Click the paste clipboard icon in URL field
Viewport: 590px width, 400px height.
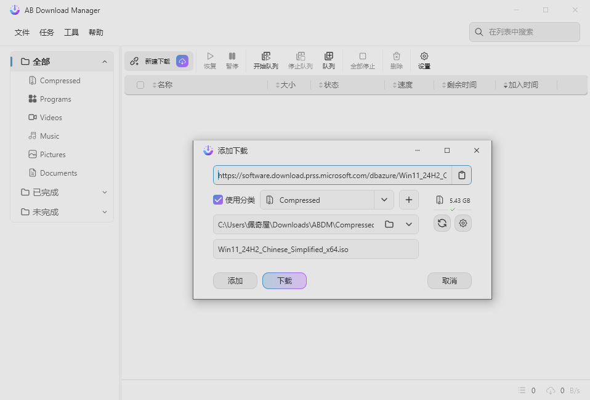click(x=462, y=175)
